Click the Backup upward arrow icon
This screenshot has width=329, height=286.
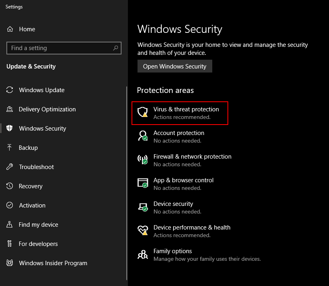(10, 147)
